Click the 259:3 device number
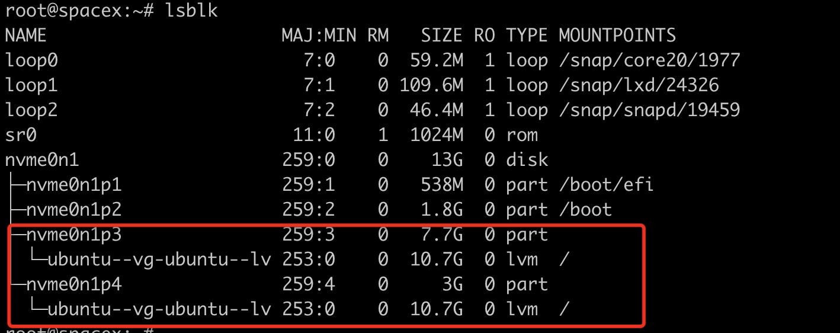 (x=309, y=235)
